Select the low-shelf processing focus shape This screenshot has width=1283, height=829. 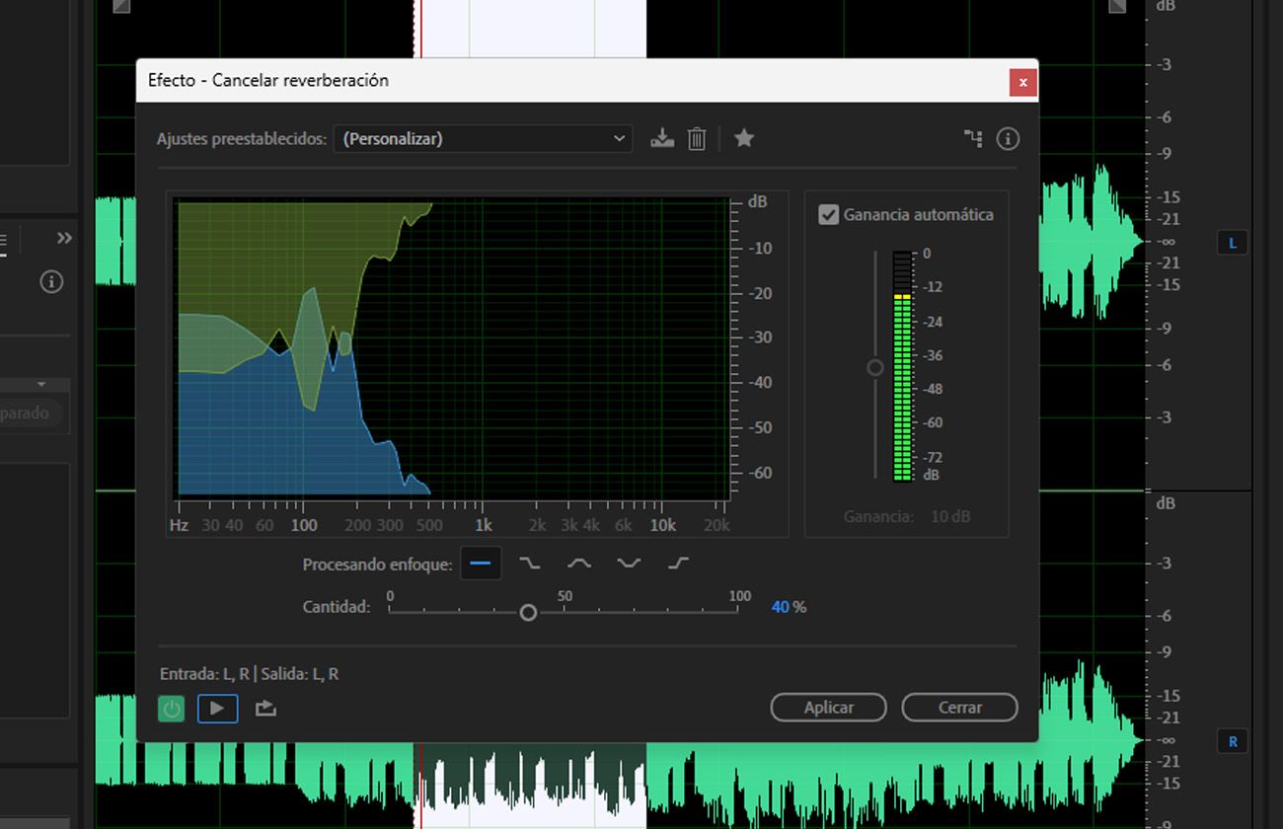coord(530,564)
